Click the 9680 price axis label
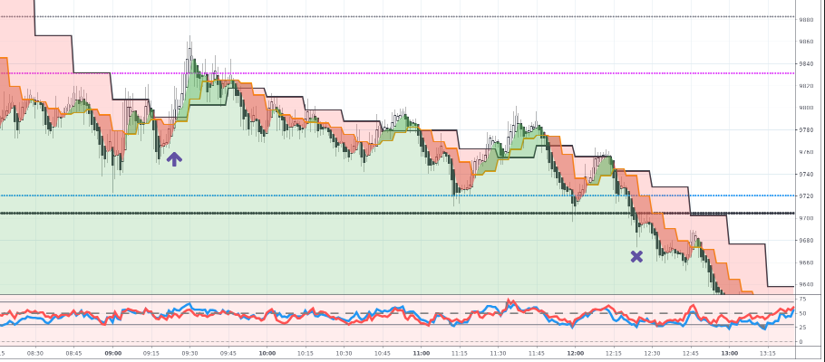The width and height of the screenshot is (825, 362). pyautogui.click(x=806, y=241)
